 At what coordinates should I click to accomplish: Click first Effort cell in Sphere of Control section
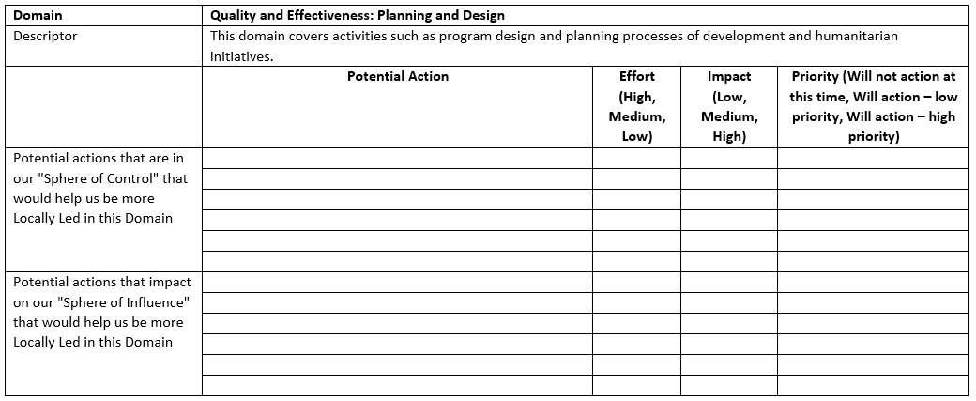click(x=636, y=159)
